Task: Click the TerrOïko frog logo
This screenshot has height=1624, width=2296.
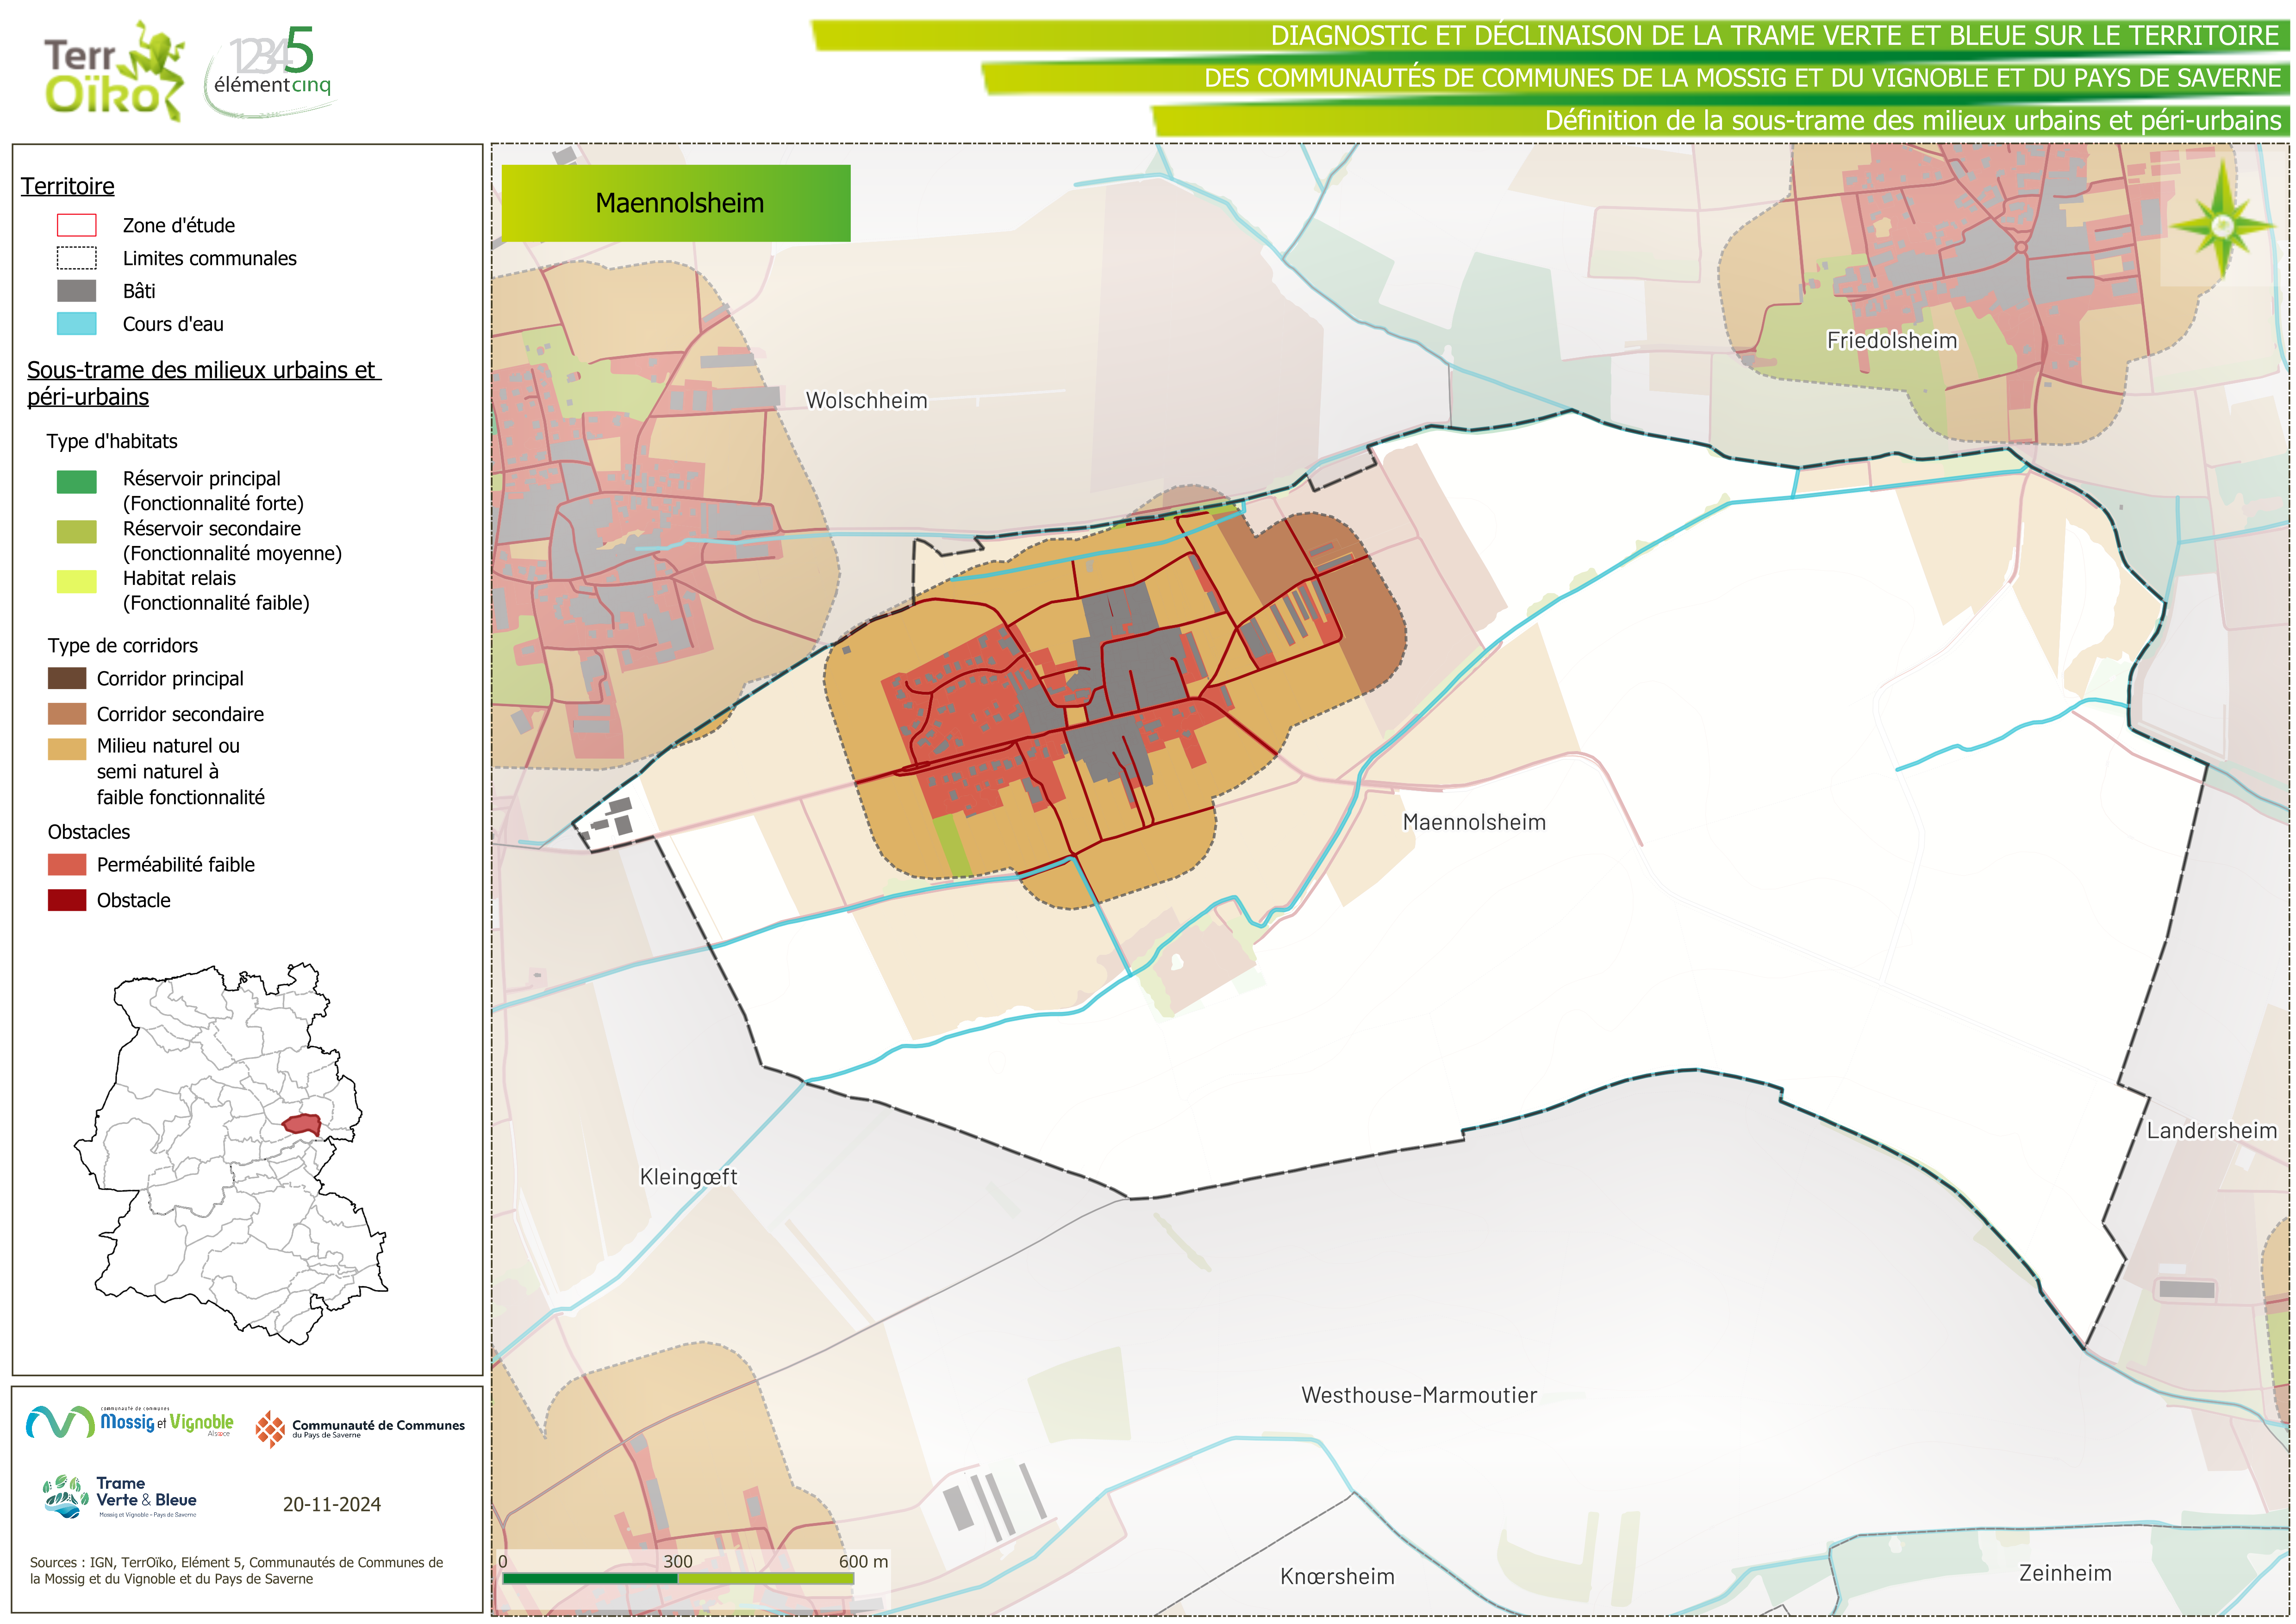Action: pos(115,71)
